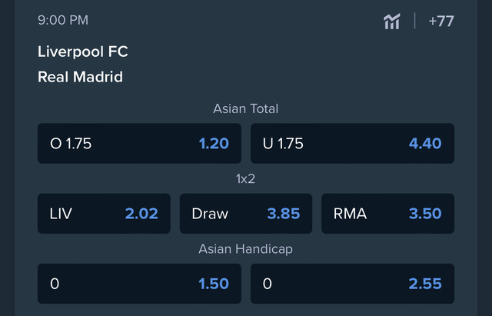Tap the 1x2 market heading
492x316 pixels.
point(246,179)
